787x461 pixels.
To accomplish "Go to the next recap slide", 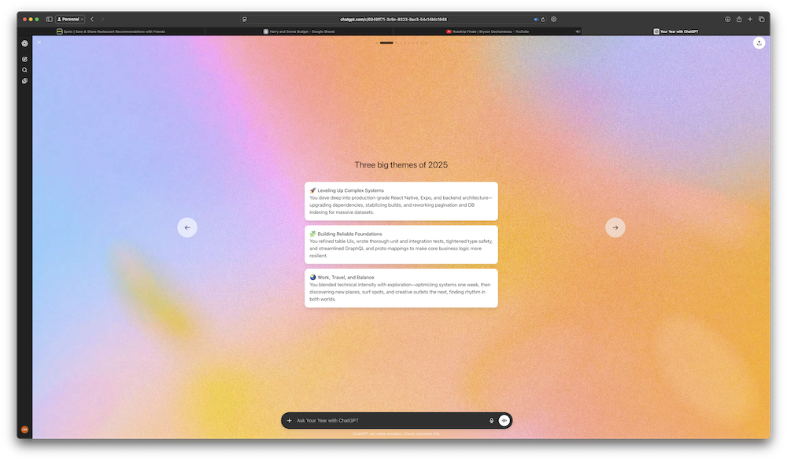I will (x=615, y=227).
